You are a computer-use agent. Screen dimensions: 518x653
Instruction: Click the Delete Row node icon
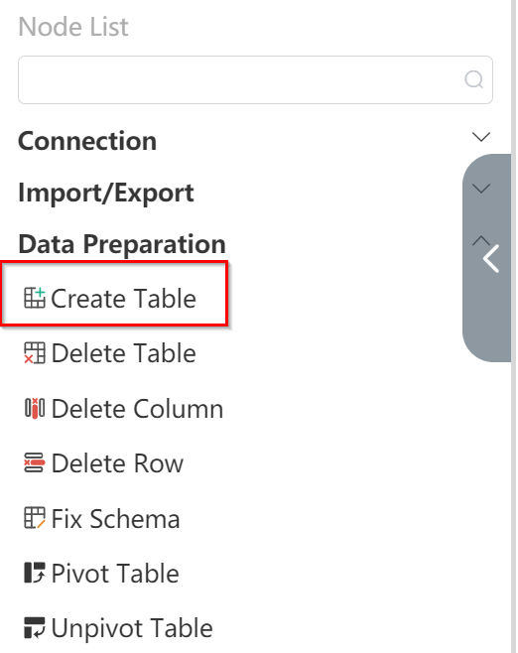point(35,462)
